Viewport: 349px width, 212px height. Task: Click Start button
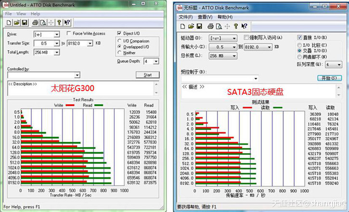coord(148,75)
